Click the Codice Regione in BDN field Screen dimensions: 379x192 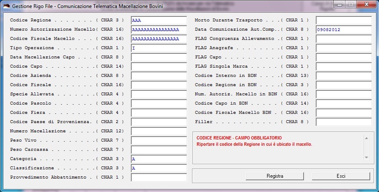(x=344, y=85)
